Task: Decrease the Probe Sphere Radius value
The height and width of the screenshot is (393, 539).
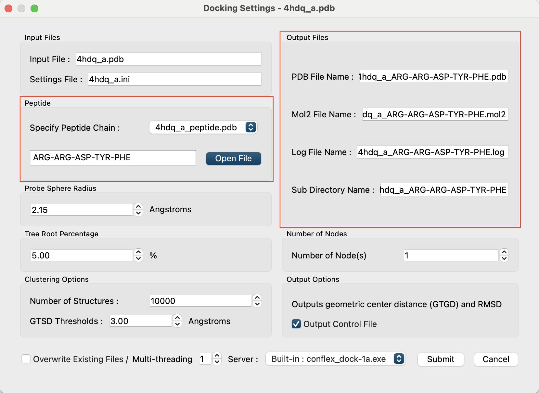Action: [x=138, y=213]
